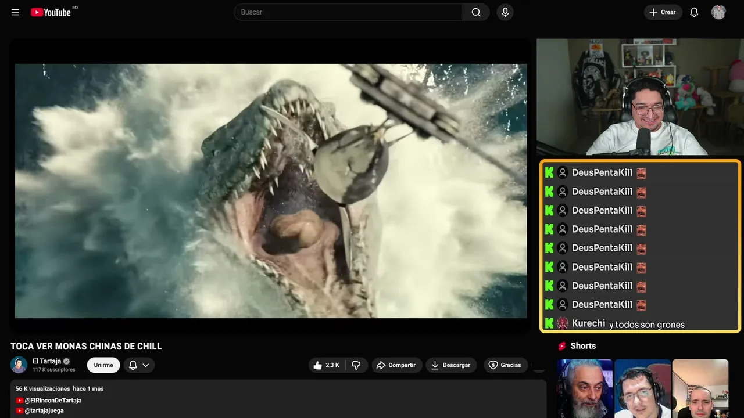The image size is (744, 418).
Task: Focus the Buscar search field
Action: pos(348,12)
